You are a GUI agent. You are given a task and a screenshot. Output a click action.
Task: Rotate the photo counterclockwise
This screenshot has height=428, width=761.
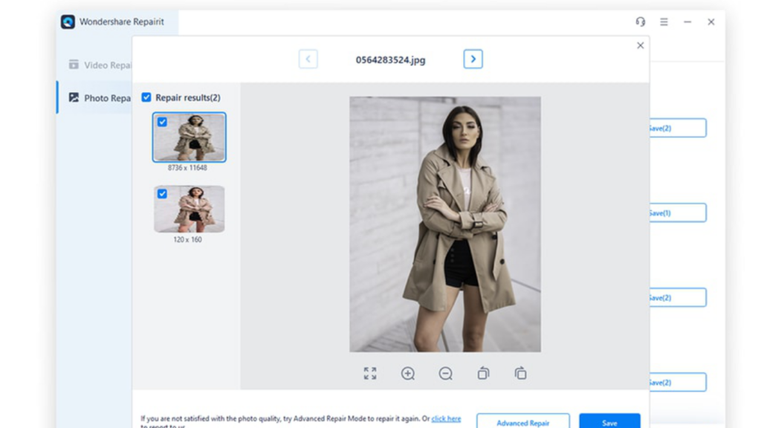point(483,374)
